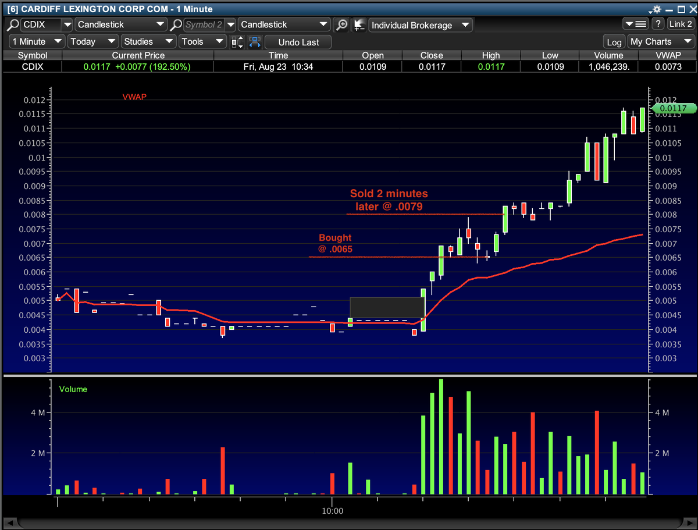Click the red VWAP study label on chart
The height and width of the screenshot is (530, 698).
(134, 97)
